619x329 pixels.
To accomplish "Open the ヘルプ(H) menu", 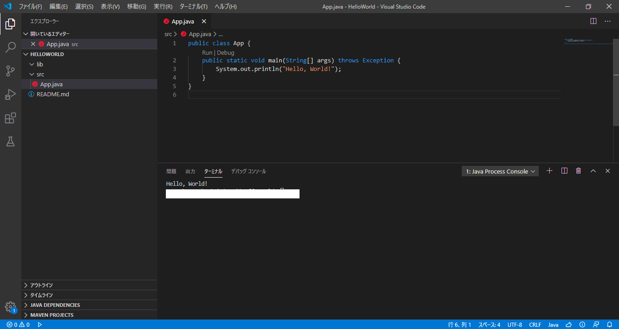I will coord(226,6).
